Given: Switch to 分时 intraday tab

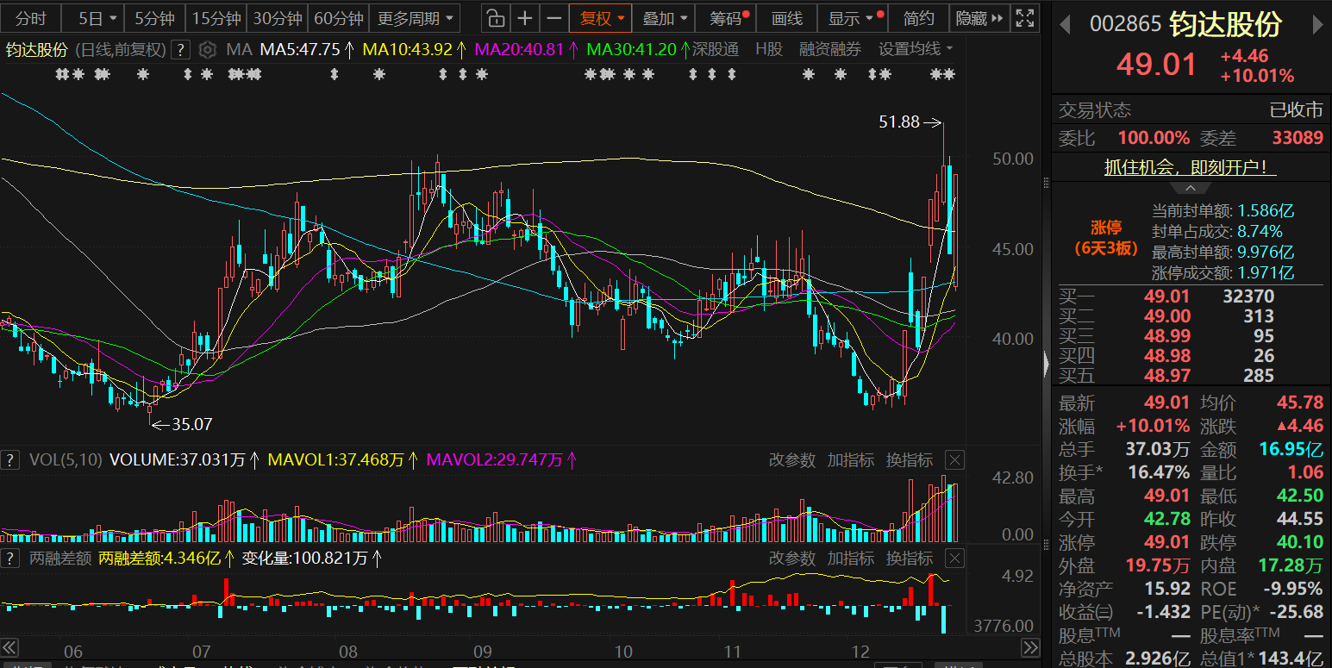Looking at the screenshot, I should point(32,18).
